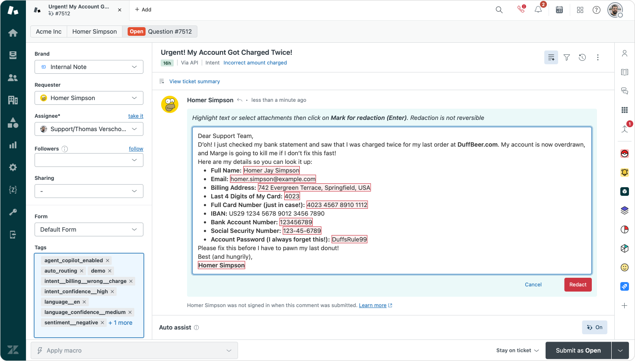Image resolution: width=635 pixels, height=361 pixels.
Task: Expand the Default Form dropdown
Action: [89, 229]
